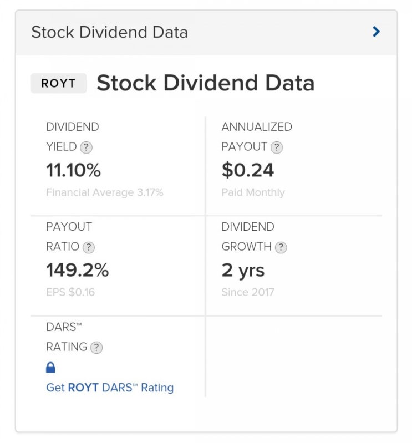The height and width of the screenshot is (443, 412).
Task: Select the $0.24 annualized payout value
Action: (248, 170)
